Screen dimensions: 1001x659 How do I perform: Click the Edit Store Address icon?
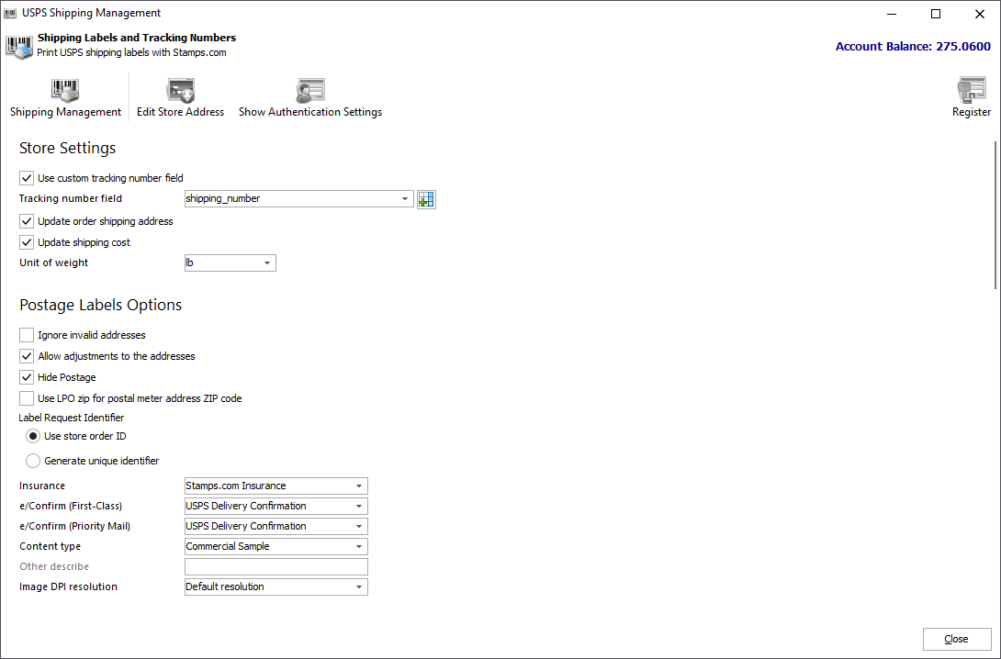tap(180, 96)
